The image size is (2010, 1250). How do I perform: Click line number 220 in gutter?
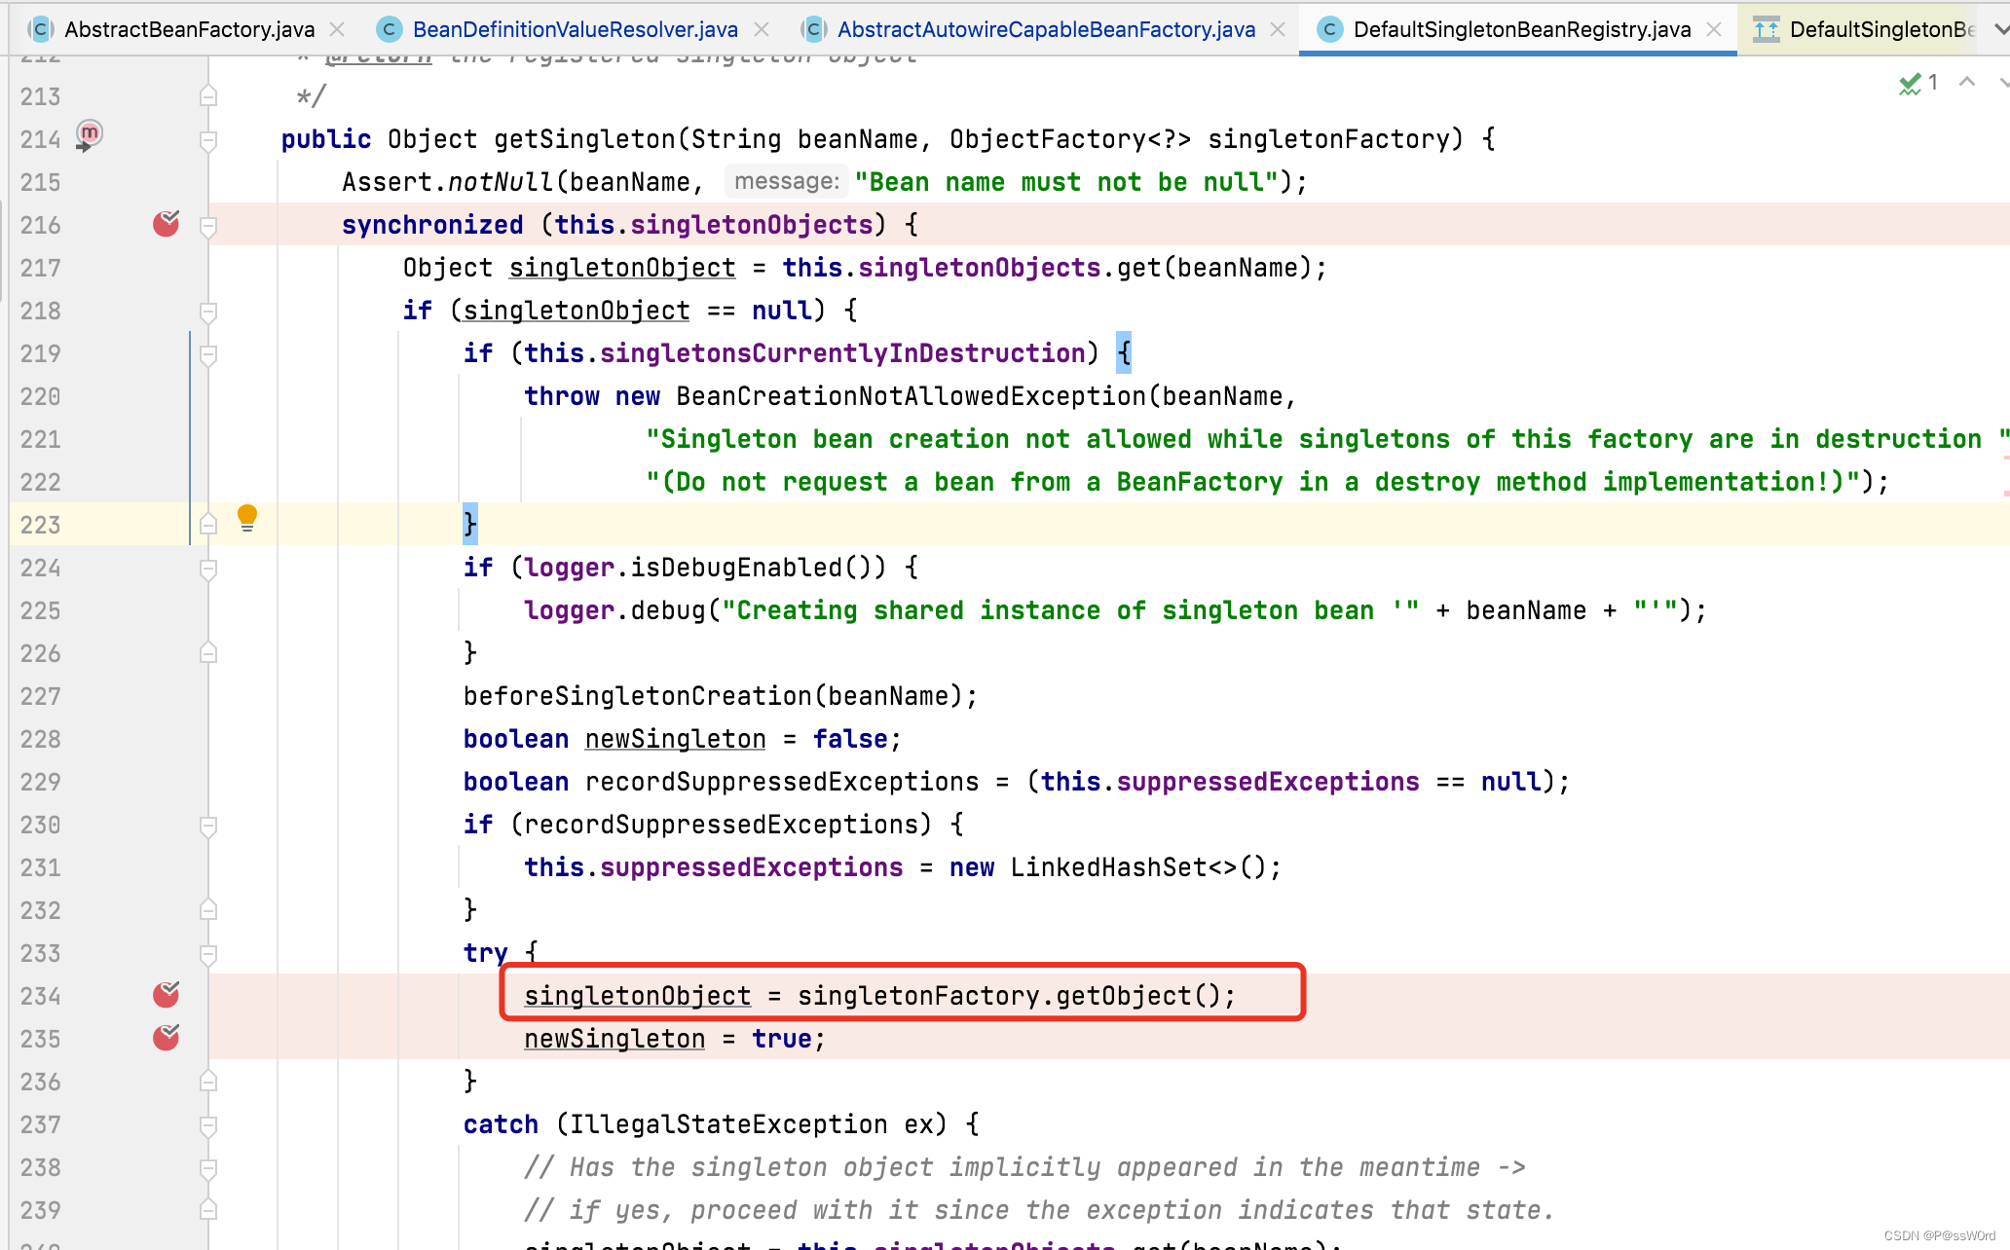click(40, 396)
